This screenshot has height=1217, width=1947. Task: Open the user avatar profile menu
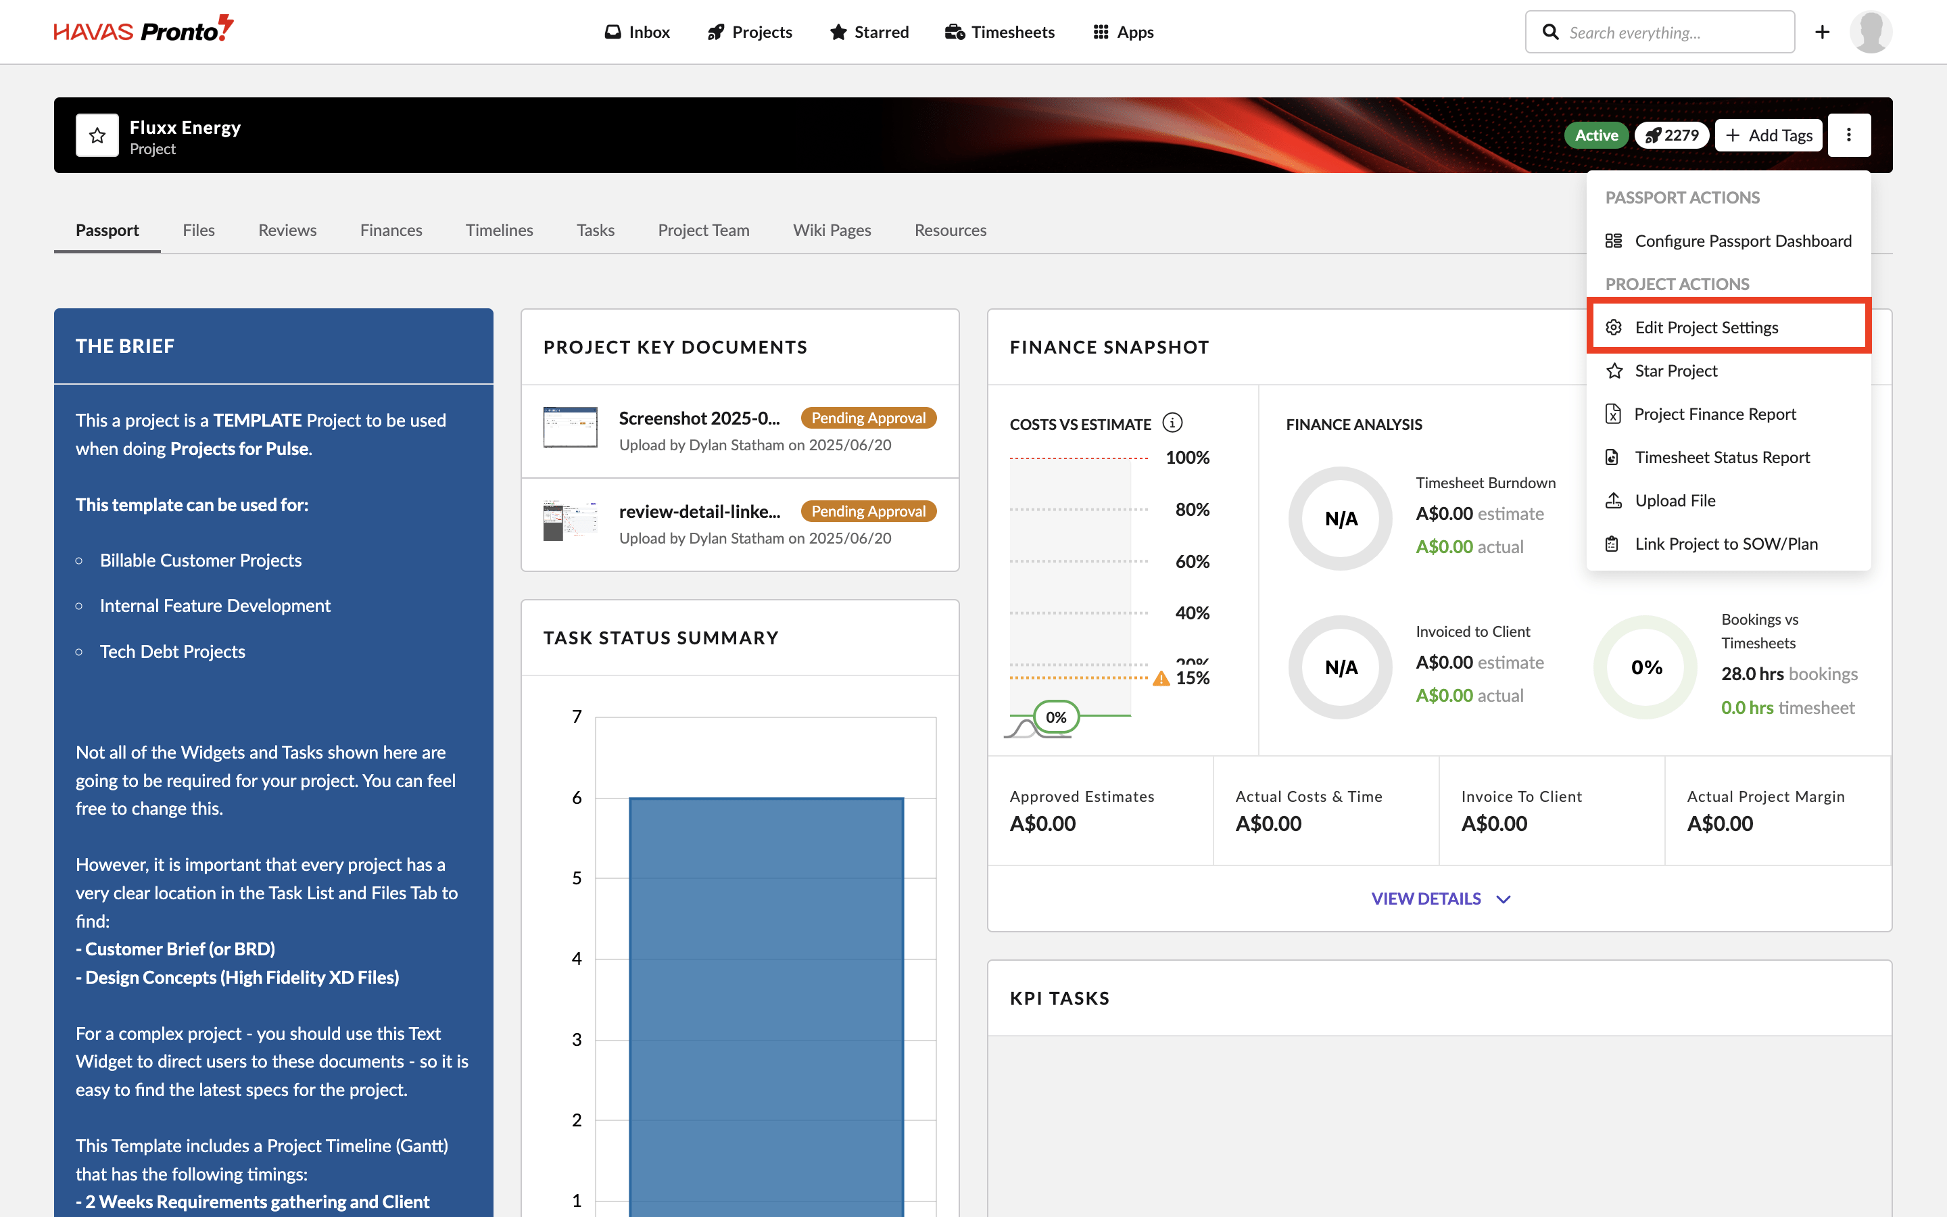(1871, 32)
